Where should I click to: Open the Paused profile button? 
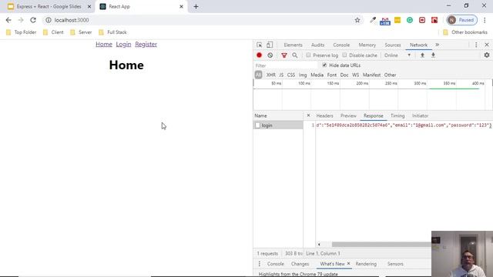462,20
